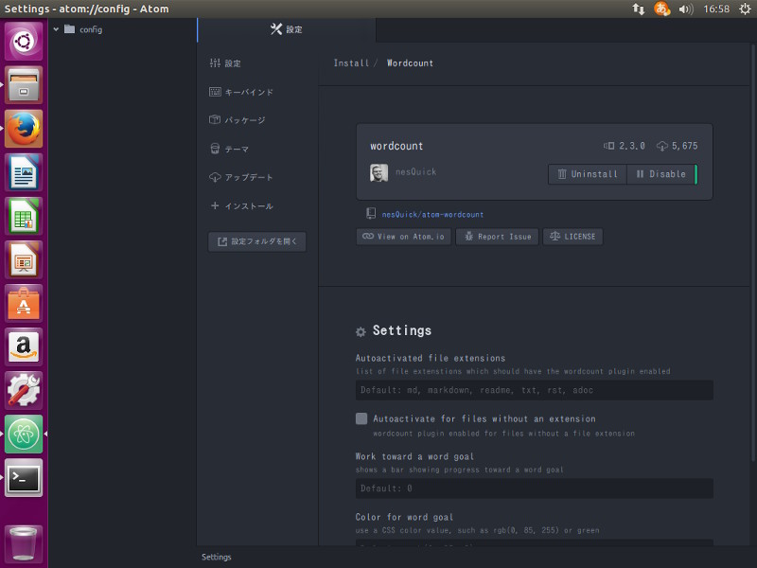
Task: Open Ubuntu Software Center from dock
Action: click(24, 303)
